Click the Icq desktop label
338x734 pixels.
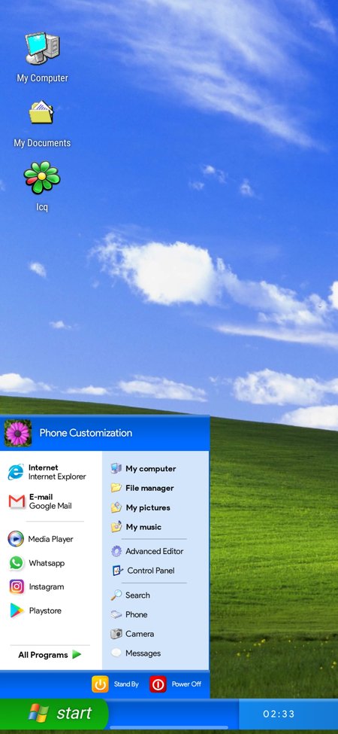coord(42,206)
